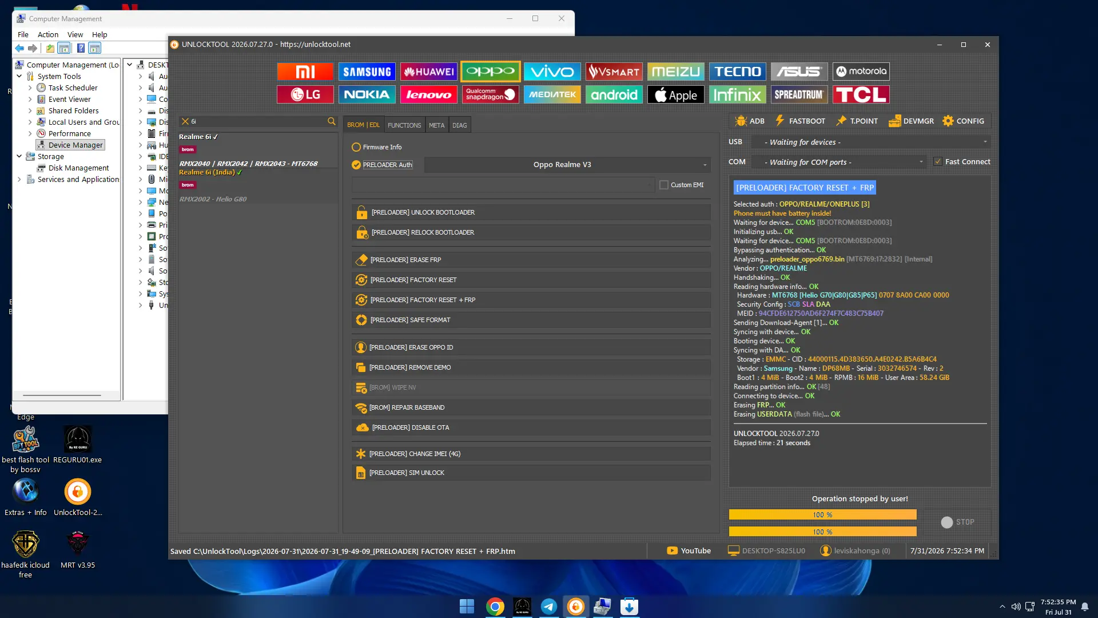Click [PRELOADER] SAFE FORMAT button
This screenshot has width=1098, height=618.
[x=531, y=320]
